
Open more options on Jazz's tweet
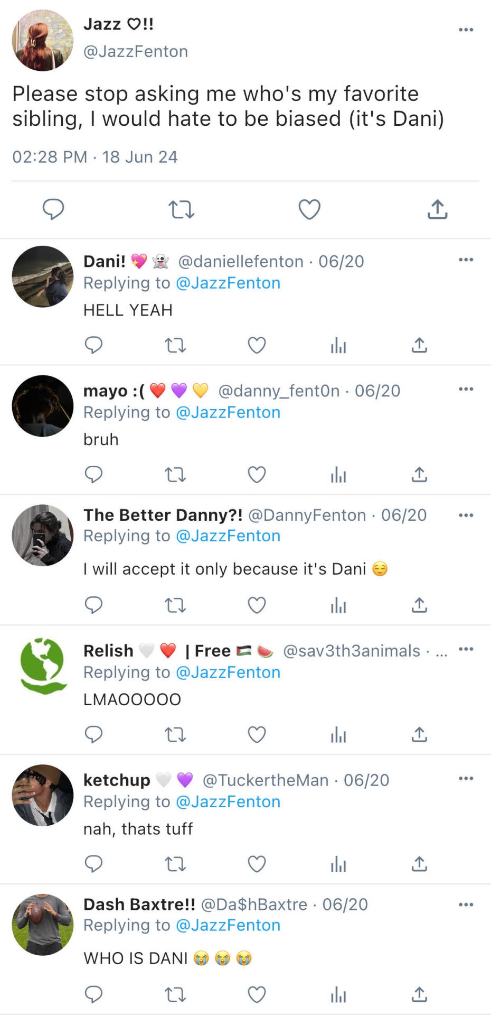466,30
